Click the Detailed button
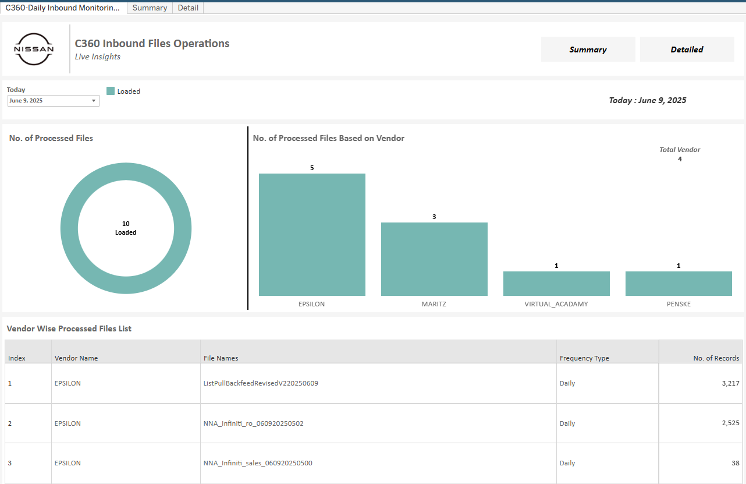The image size is (746, 484). click(687, 49)
